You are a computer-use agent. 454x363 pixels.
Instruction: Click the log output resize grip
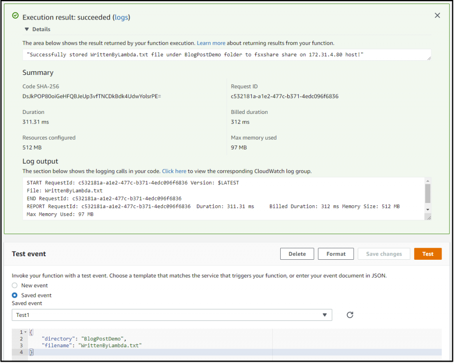(x=428, y=217)
